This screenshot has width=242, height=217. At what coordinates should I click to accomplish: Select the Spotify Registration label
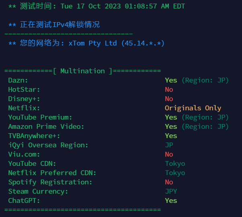click(50, 182)
